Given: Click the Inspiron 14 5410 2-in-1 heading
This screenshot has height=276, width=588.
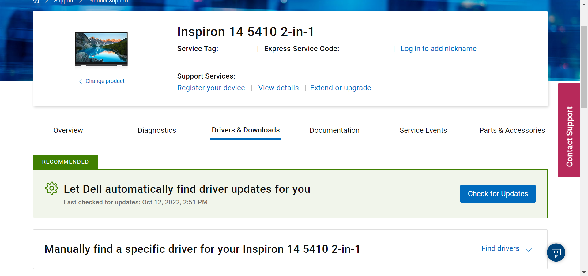Looking at the screenshot, I should point(246,32).
